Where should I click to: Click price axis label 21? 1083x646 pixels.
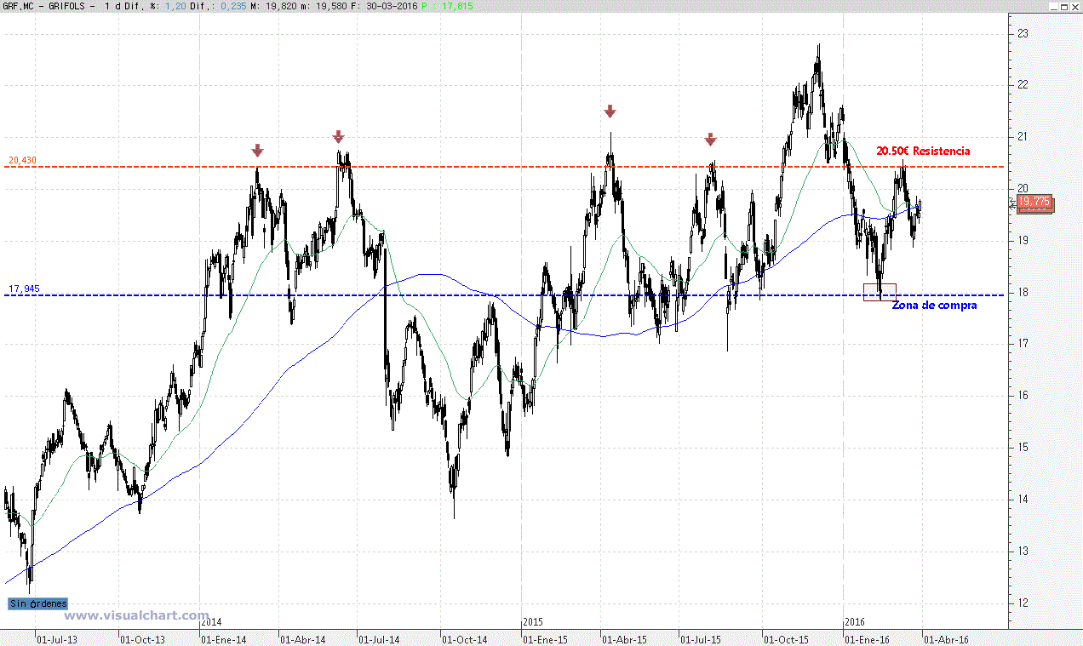(1023, 137)
